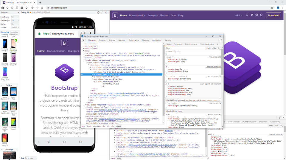Expand the p class lead mb-4 node
Screen dimensions: 286x160
(92, 77)
